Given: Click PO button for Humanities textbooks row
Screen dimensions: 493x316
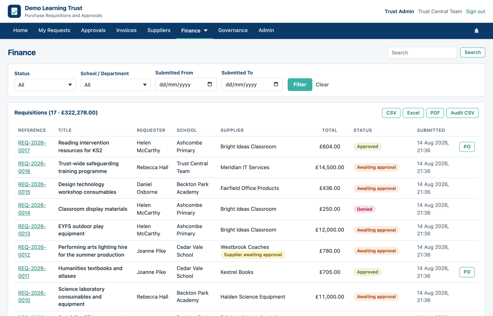Looking at the screenshot, I should 467,272.
